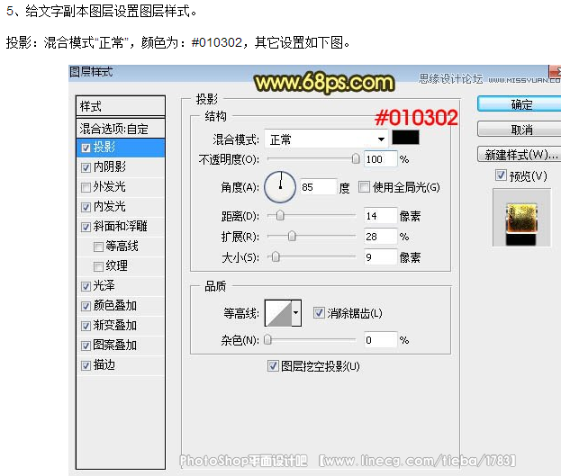Image resolution: width=561 pixels, height=476 pixels.
Task: Select the 渐变叠加 style entry
Action: coord(114,326)
